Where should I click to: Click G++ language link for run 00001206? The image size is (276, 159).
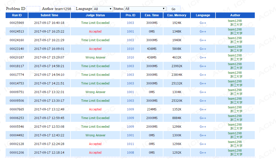(x=203, y=153)
